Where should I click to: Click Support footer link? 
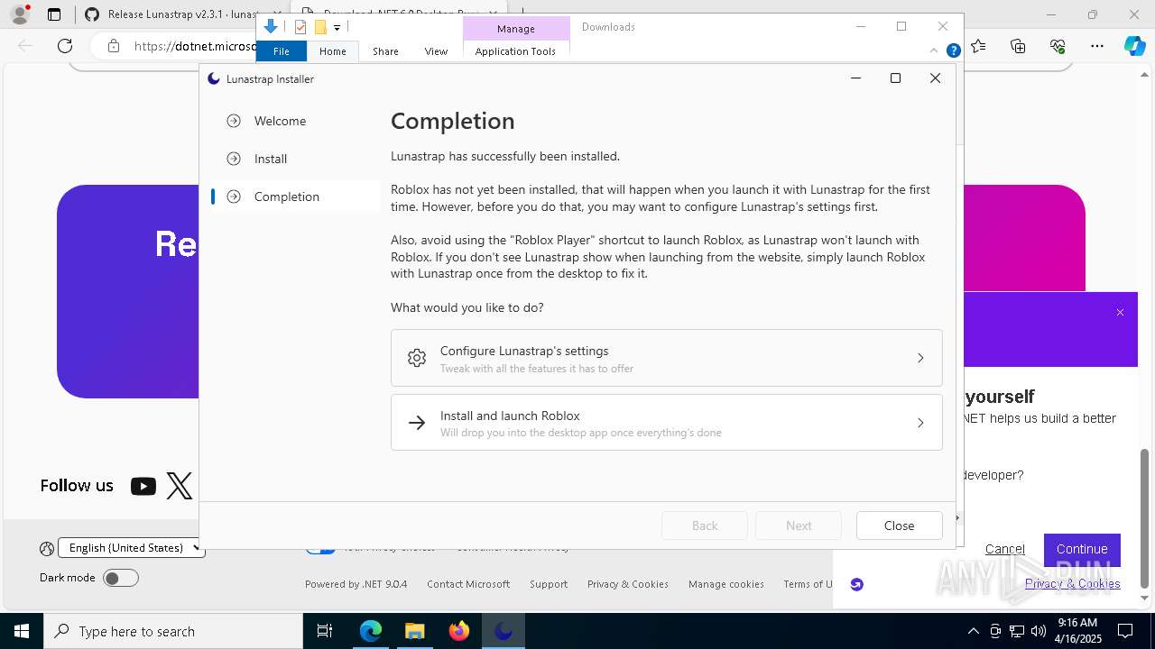click(549, 584)
